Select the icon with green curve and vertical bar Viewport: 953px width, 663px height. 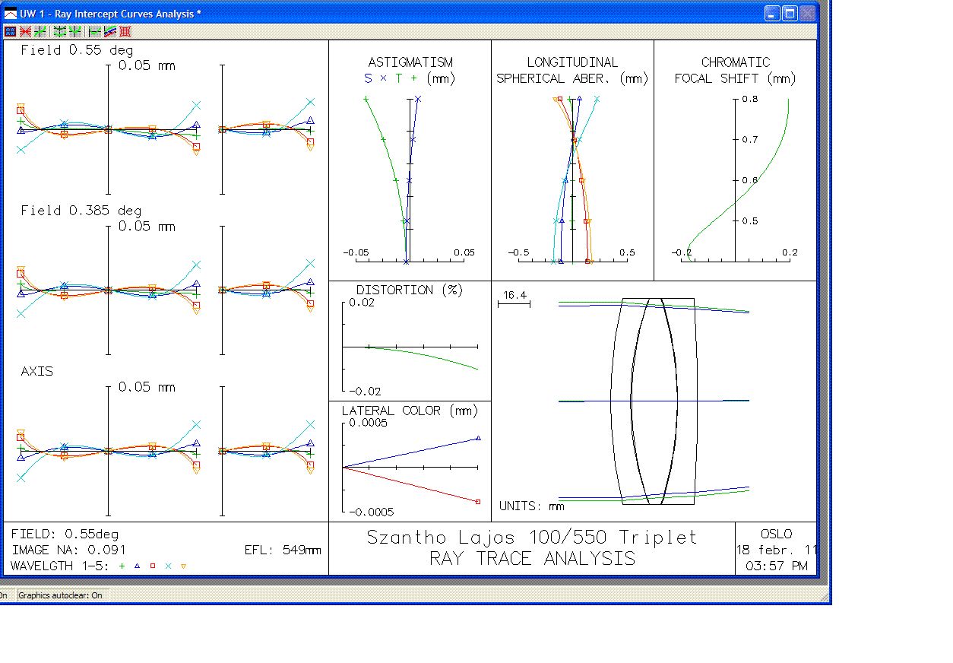pyautogui.click(x=95, y=31)
